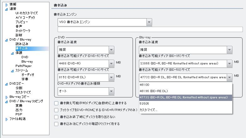Screen dimensions: 246x138
Task: Collapse the 保護 tree node
Action: coord(13,53)
